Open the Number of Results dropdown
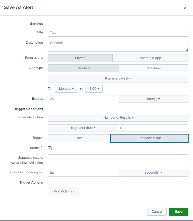Viewport: 193px width, 221px height. [118, 118]
